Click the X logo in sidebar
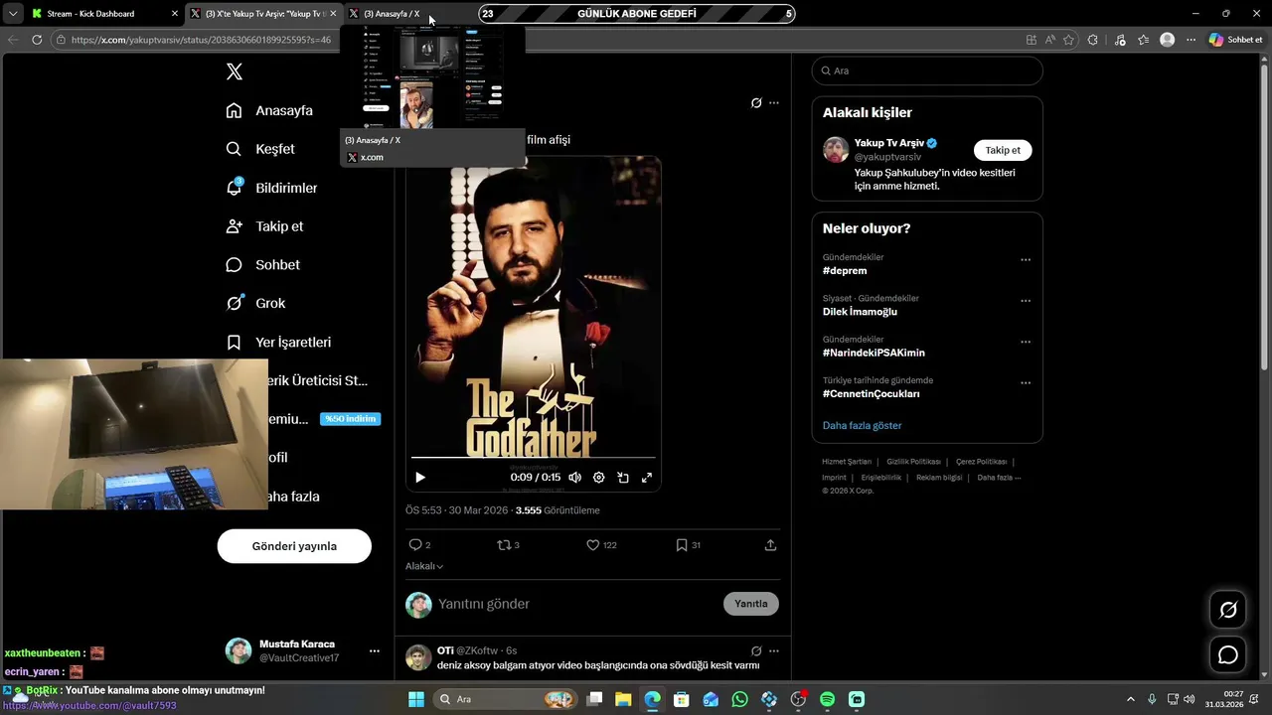 [235, 71]
